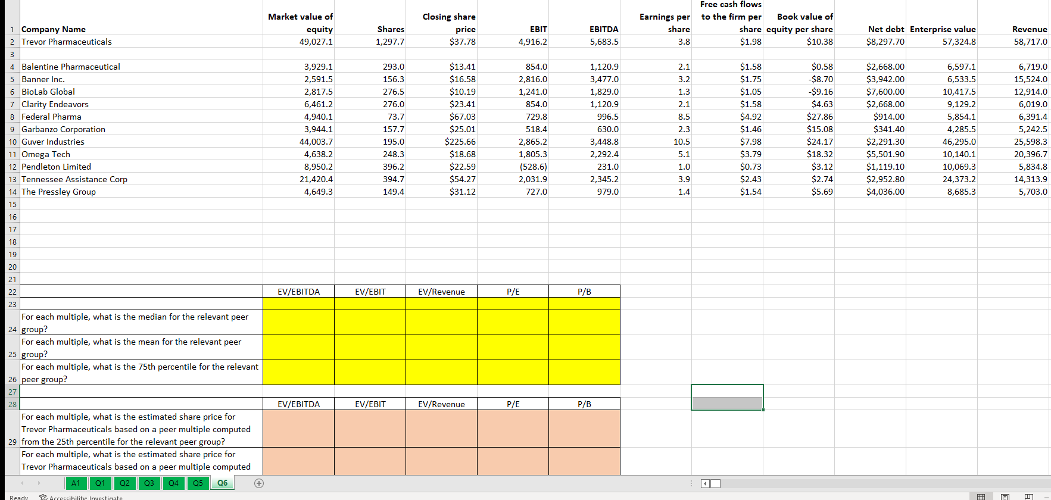This screenshot has width=1051, height=500.
Task: Select the 'Balentine Pharmaceutical' company cell
Action: 141,67
